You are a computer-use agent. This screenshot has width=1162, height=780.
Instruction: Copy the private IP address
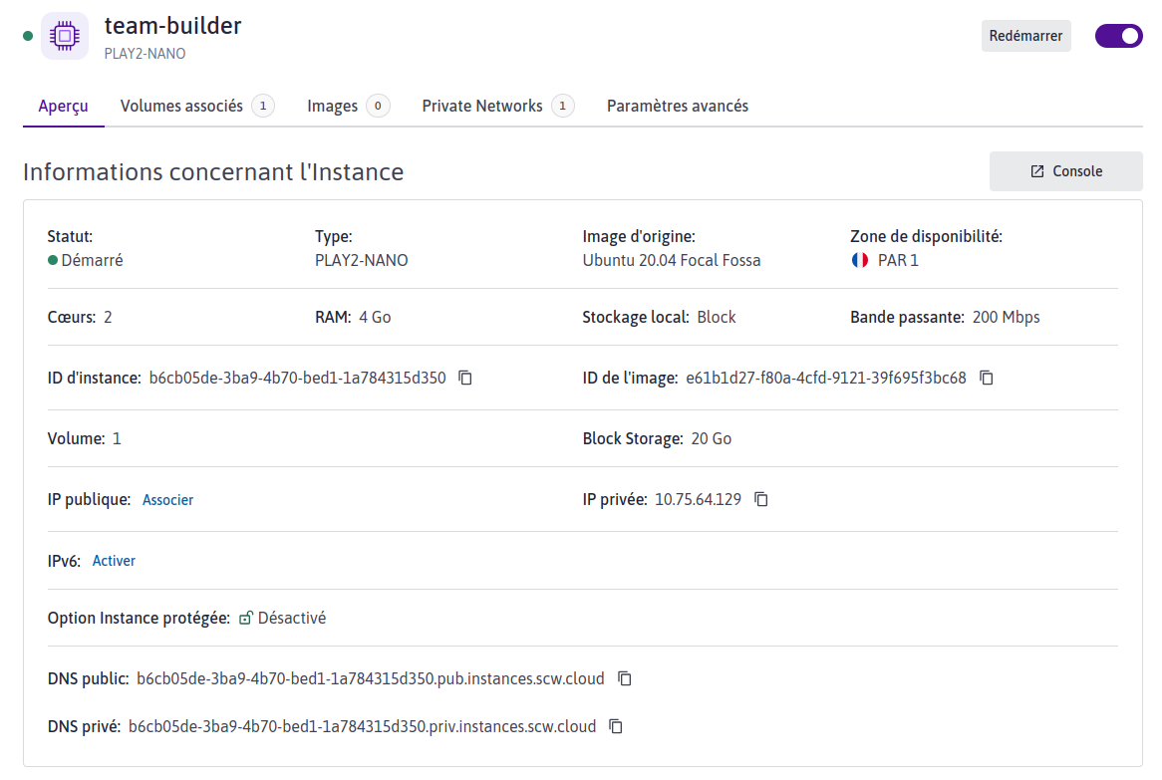pyautogui.click(x=761, y=499)
